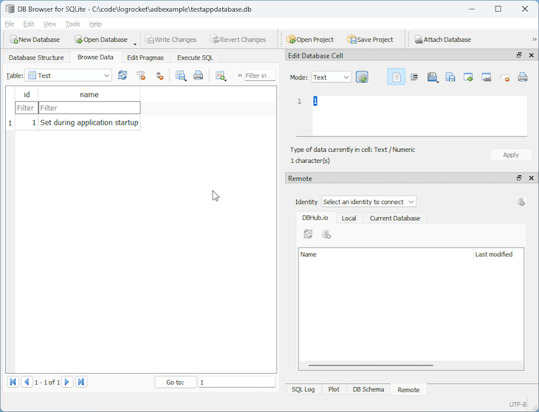The height and width of the screenshot is (412, 539).
Task: Clear all filters icon
Action: (141, 75)
